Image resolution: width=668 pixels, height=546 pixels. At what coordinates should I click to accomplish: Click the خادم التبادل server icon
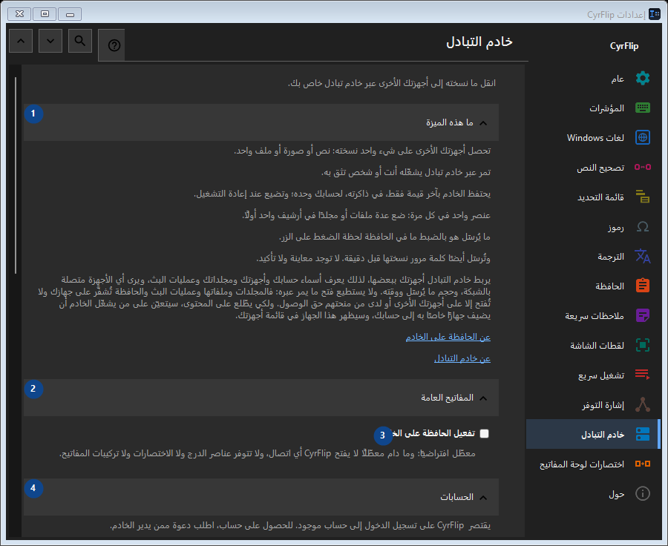pyautogui.click(x=643, y=434)
